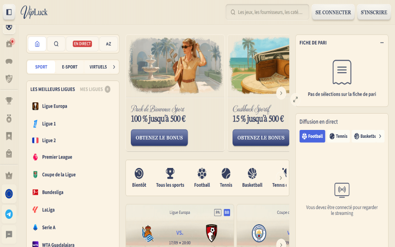Click the magnifier search icon tab
Image resolution: width=395 pixels, height=247 pixels.
tap(56, 44)
